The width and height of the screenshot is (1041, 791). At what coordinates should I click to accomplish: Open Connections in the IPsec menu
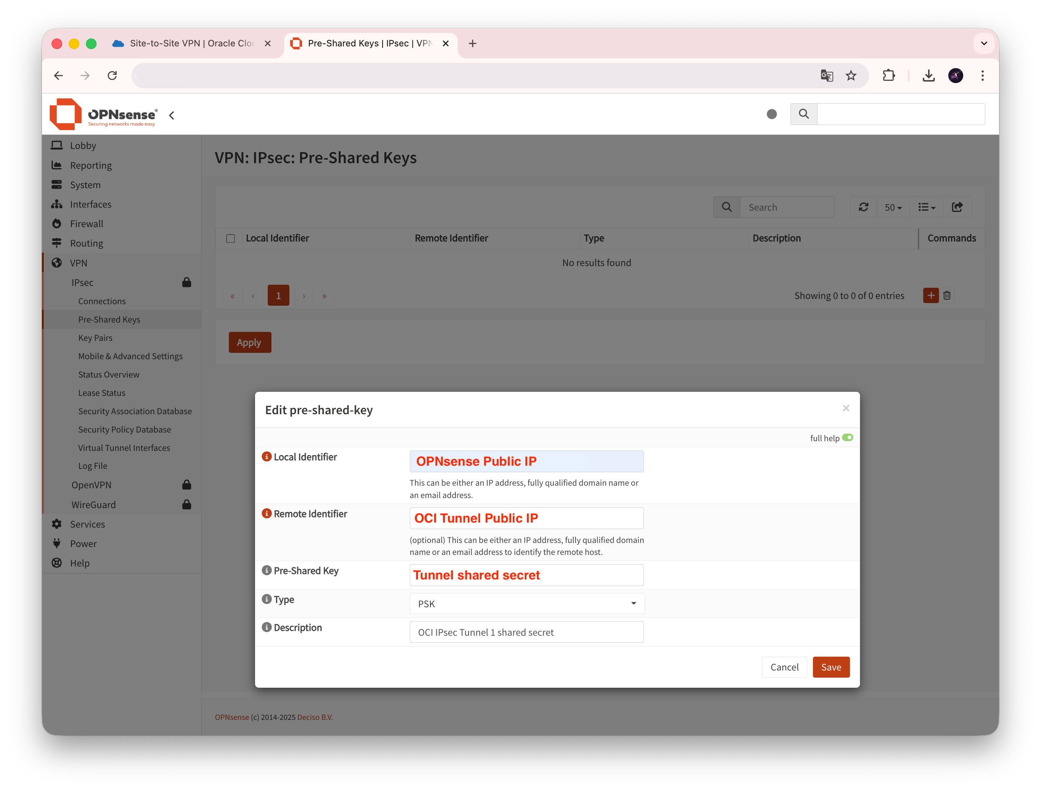pos(102,301)
